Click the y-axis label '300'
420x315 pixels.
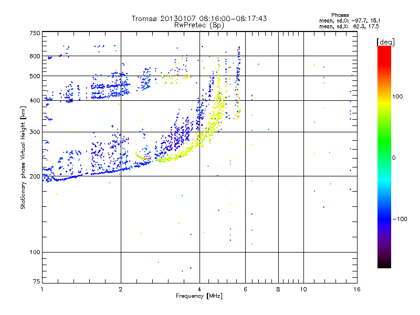click(x=35, y=132)
